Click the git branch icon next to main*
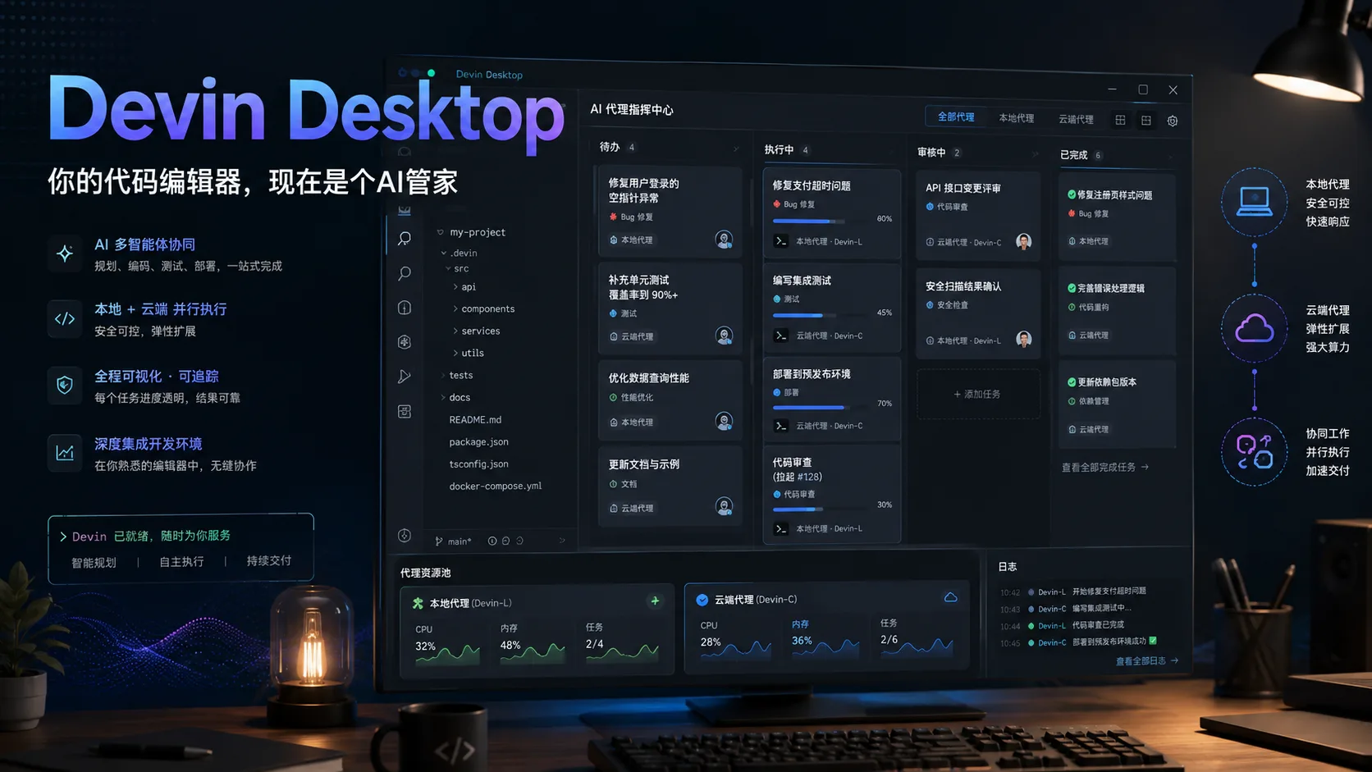 (x=439, y=541)
